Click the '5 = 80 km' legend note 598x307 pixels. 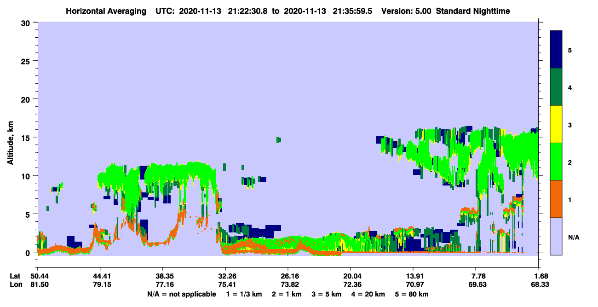412,294
